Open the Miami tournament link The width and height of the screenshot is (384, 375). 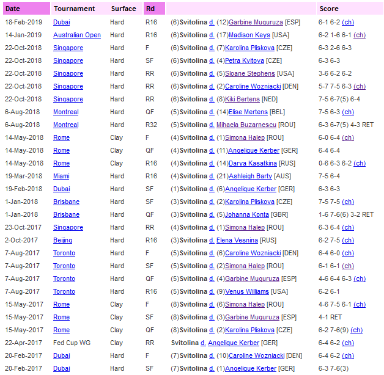pos(61,176)
